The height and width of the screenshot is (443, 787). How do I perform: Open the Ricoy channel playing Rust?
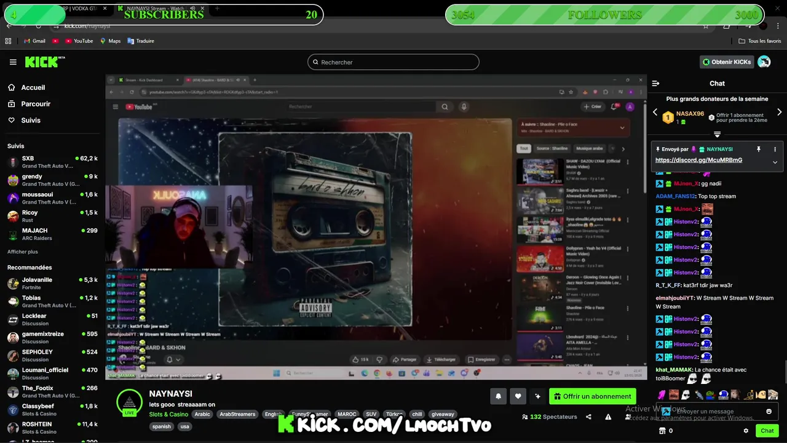pos(53,216)
